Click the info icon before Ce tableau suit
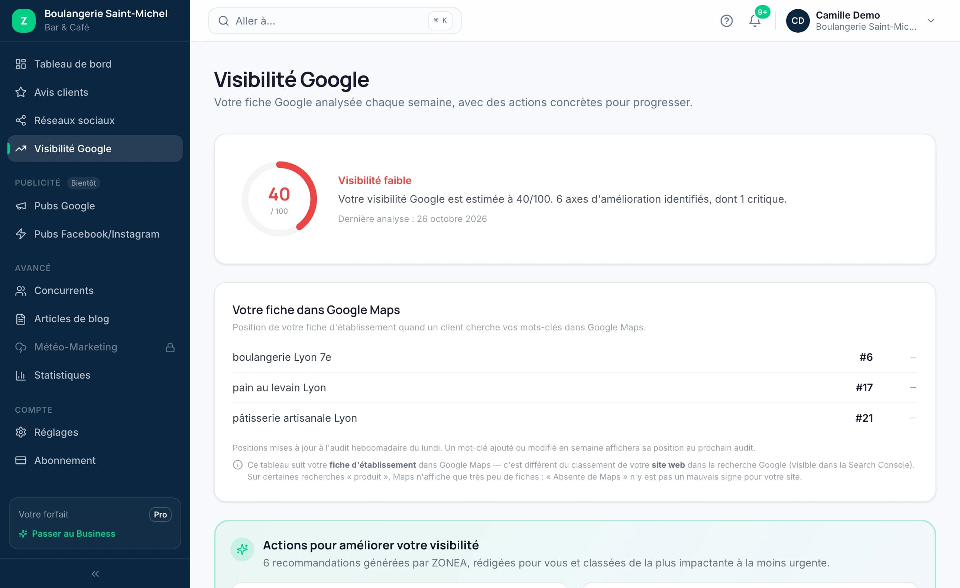Viewport: 960px width, 588px height. point(238,465)
